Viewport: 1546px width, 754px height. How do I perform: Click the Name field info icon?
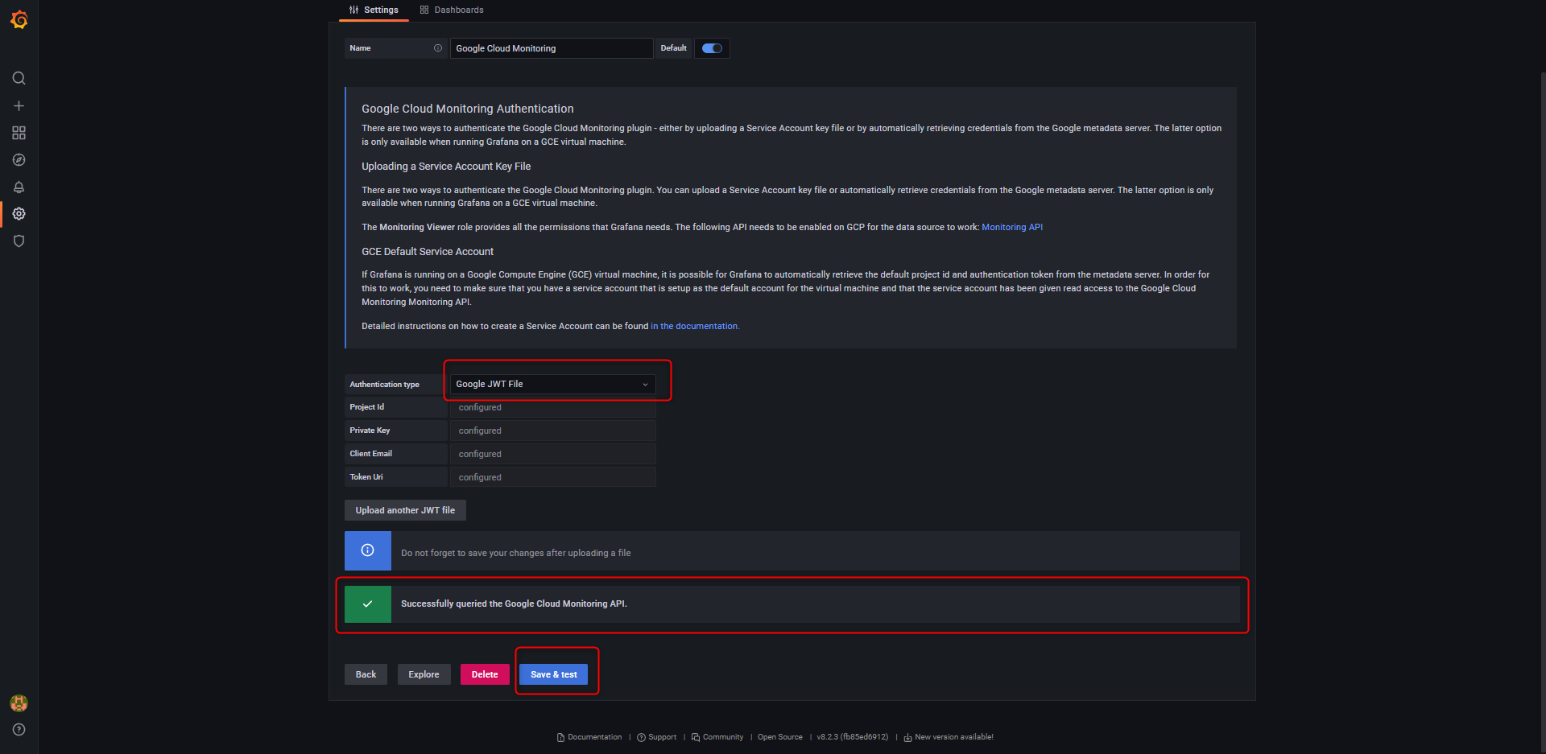click(x=438, y=48)
